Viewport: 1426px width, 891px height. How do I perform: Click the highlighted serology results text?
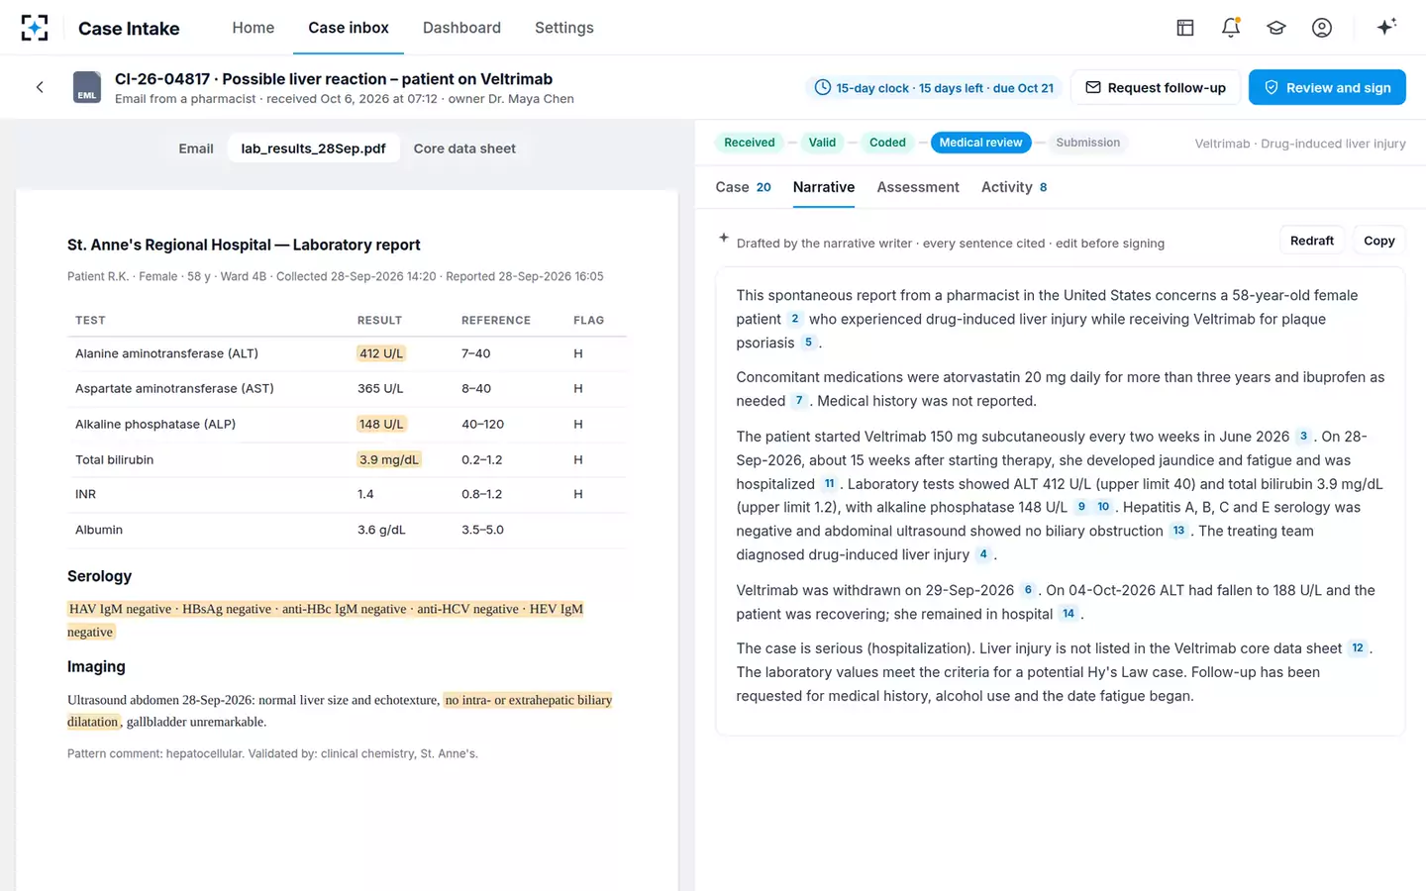326,620
